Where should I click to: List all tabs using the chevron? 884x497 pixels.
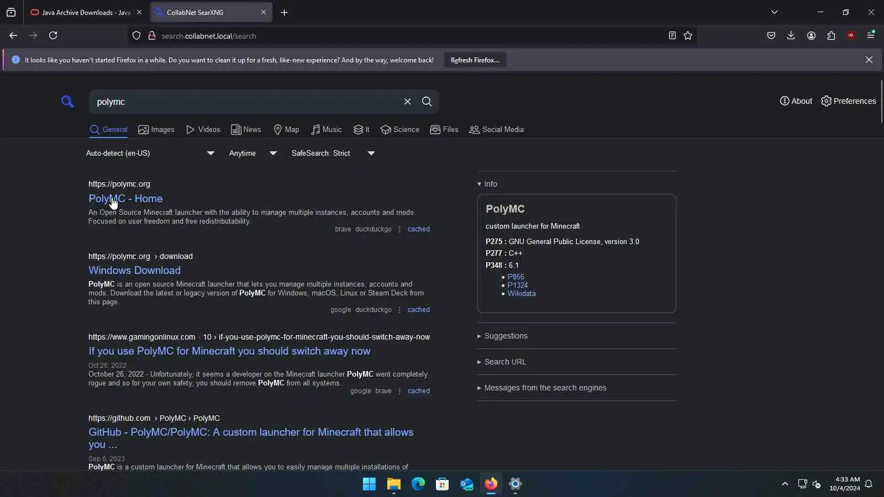[775, 12]
